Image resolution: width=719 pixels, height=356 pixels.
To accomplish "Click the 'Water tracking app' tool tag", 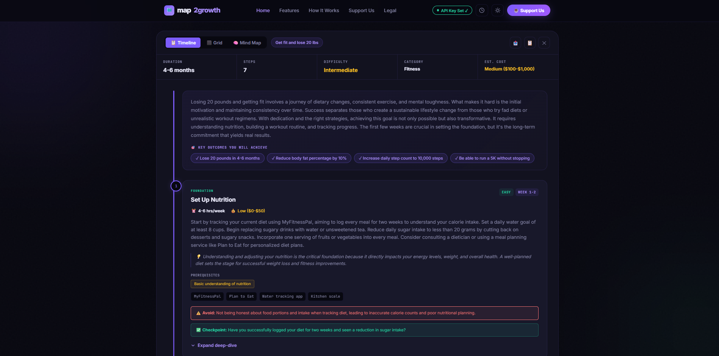I will 282,296.
